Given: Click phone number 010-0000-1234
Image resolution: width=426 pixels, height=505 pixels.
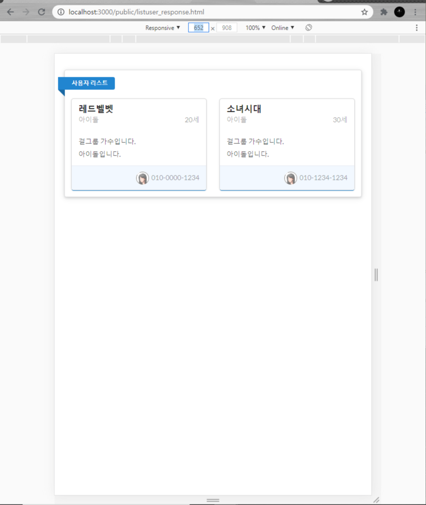Looking at the screenshot, I should pos(175,178).
